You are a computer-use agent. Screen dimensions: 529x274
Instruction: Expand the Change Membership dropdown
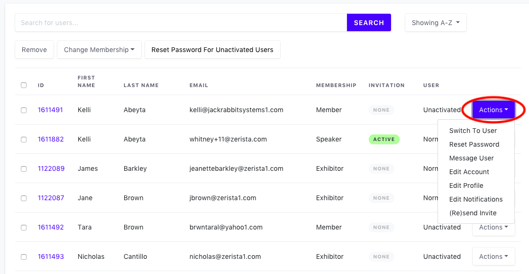pyautogui.click(x=99, y=50)
